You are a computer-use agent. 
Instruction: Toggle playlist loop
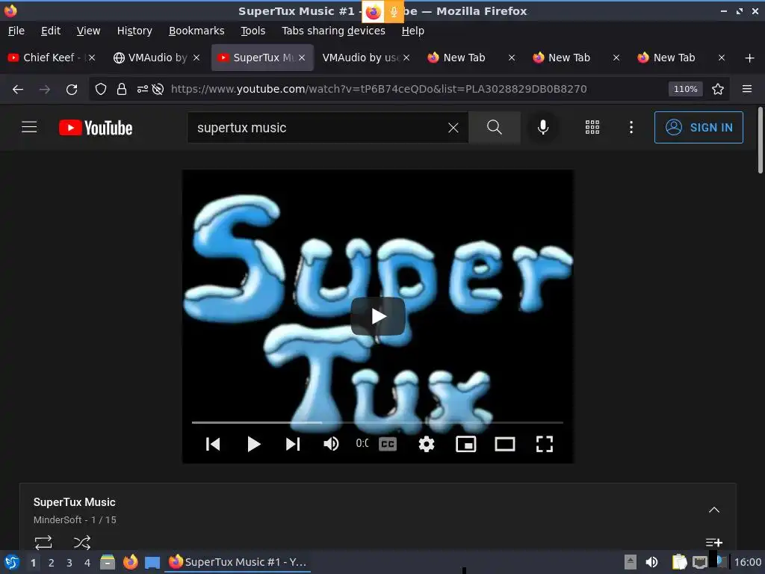click(43, 543)
